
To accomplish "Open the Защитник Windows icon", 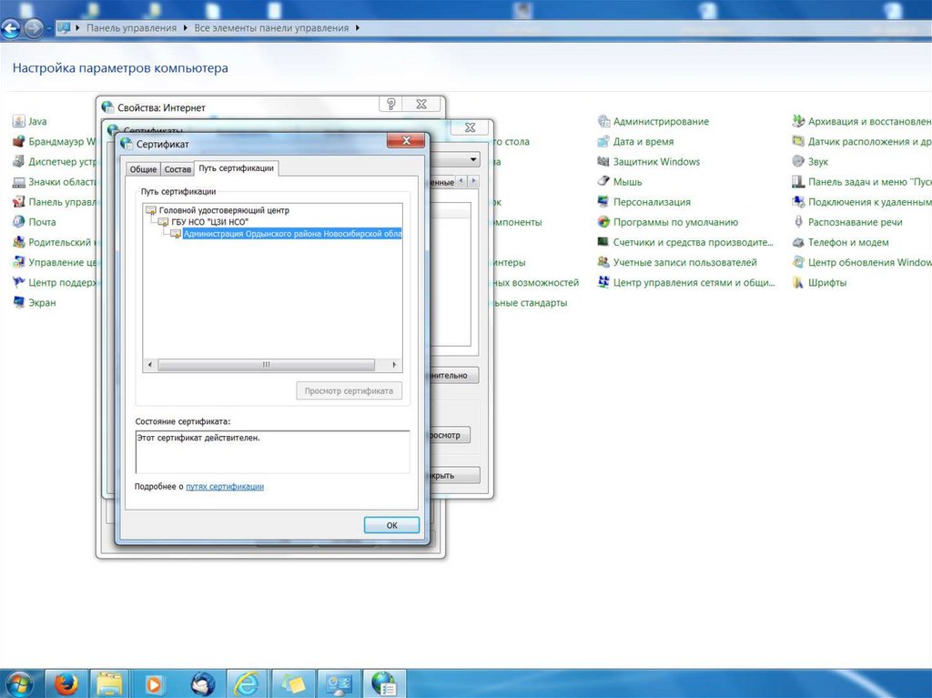I will (x=603, y=162).
